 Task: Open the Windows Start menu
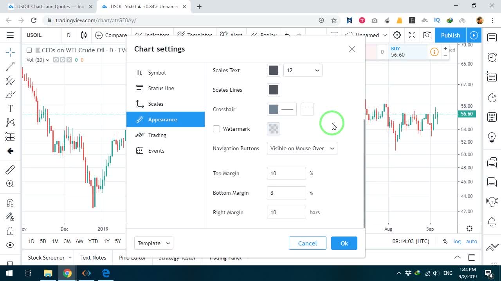coord(9,273)
